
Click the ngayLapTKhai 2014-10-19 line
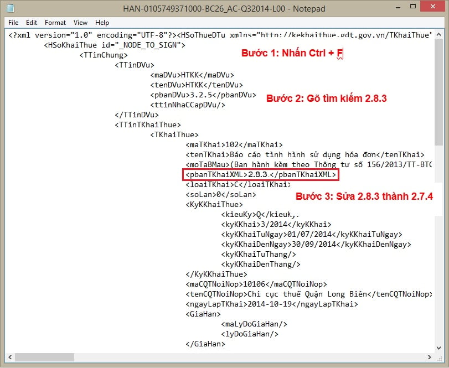click(272, 304)
